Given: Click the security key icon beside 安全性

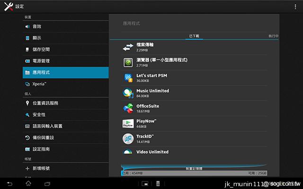Looking at the screenshot, I should pos(27,115).
